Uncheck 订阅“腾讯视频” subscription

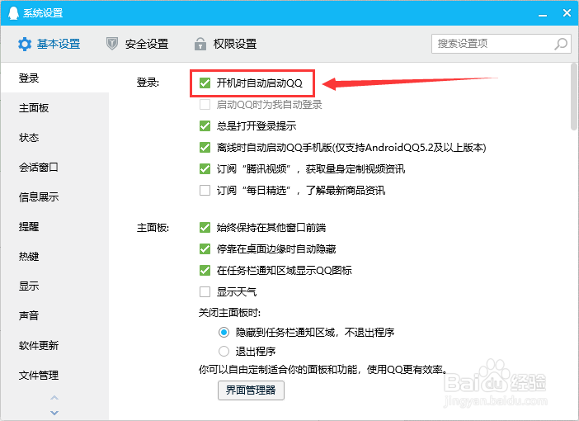(x=205, y=169)
